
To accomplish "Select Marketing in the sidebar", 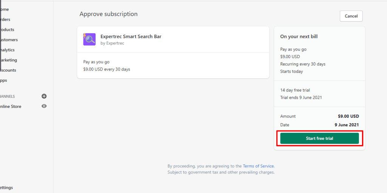I will (8, 60).
